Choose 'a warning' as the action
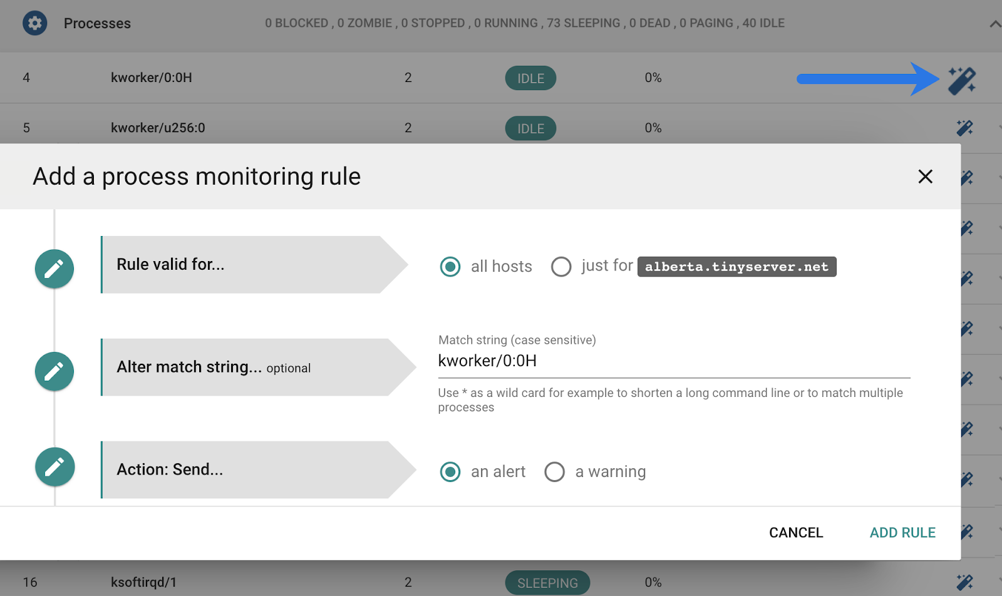 tap(554, 472)
